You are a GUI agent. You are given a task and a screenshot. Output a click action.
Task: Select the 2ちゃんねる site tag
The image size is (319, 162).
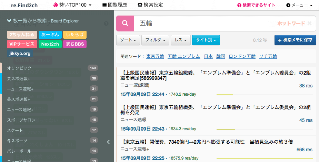[x=22, y=35]
